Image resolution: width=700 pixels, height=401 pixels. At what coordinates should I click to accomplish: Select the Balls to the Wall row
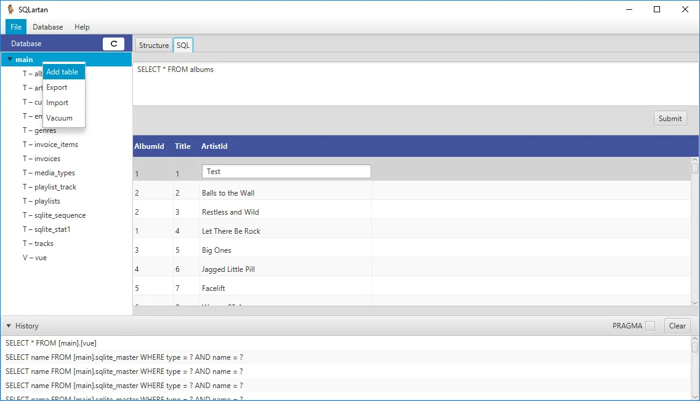(x=412, y=193)
